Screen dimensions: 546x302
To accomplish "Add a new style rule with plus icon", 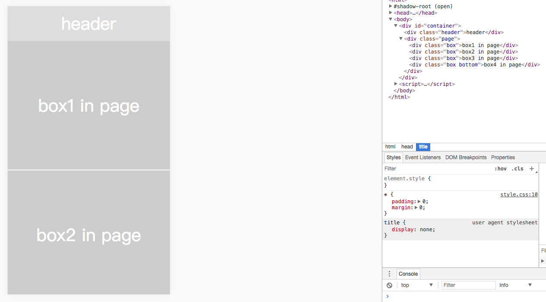I will point(532,169).
